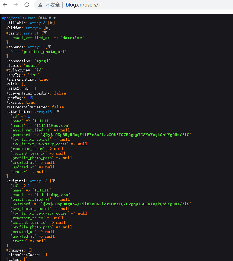The width and height of the screenshot is (233, 261).
Task: Collapse the #original array:13
Action: click(54, 180)
